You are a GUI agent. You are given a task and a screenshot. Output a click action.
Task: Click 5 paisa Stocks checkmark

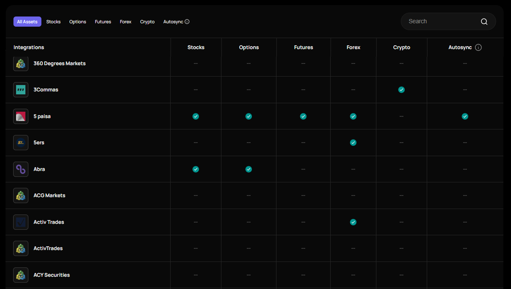pos(196,116)
